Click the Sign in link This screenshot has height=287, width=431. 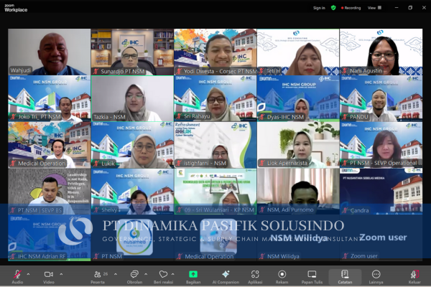[319, 8]
